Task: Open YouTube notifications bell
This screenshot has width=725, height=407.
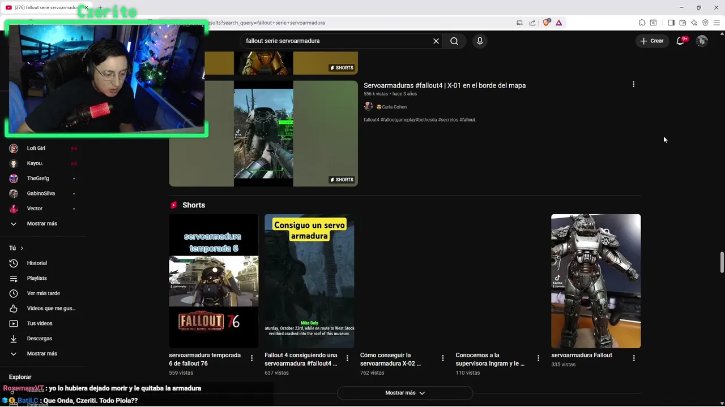Action: point(681,41)
